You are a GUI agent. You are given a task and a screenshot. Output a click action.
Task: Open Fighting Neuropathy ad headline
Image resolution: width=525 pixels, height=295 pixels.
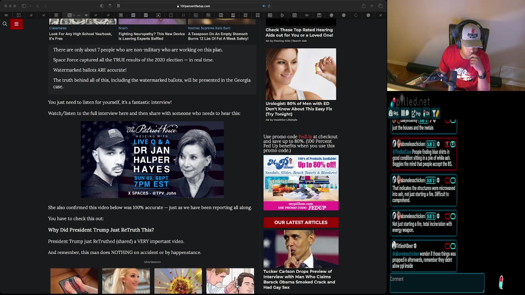(152, 36)
